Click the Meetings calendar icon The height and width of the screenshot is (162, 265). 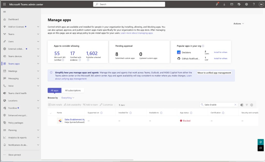pyautogui.click(x=5, y=71)
